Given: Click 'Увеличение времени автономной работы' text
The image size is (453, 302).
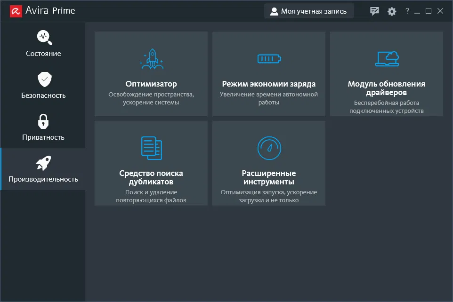Looking at the screenshot, I should (269, 98).
